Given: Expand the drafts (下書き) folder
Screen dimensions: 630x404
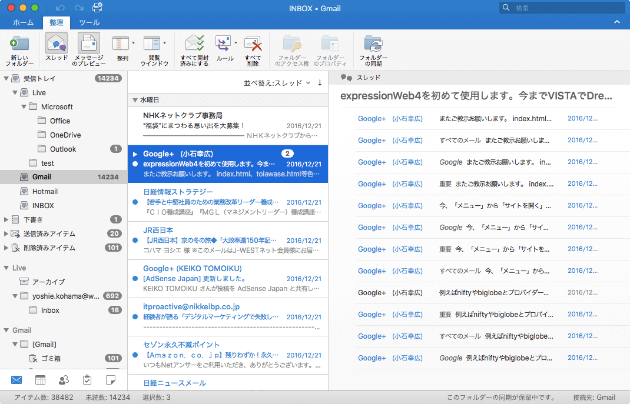Looking at the screenshot, I should (6, 219).
